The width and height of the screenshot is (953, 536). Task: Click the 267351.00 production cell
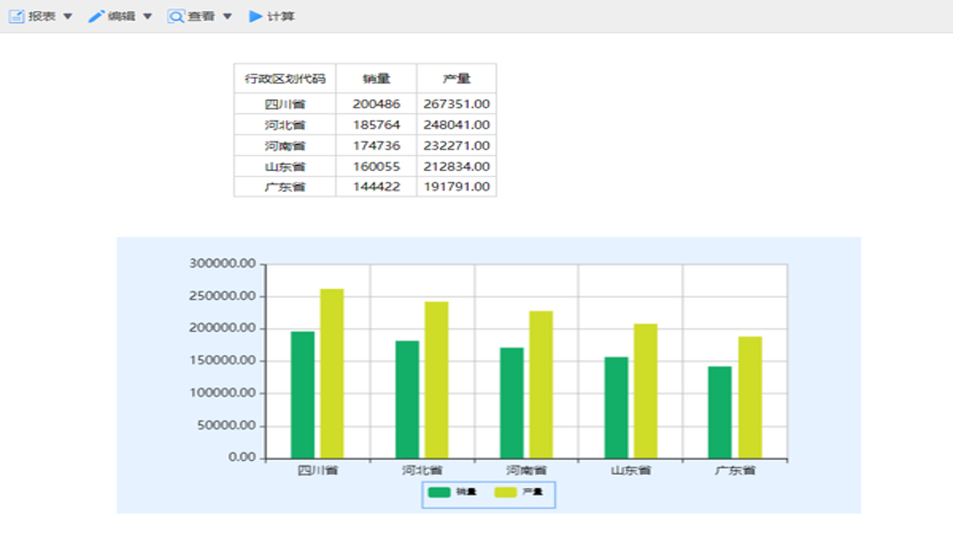[456, 104]
